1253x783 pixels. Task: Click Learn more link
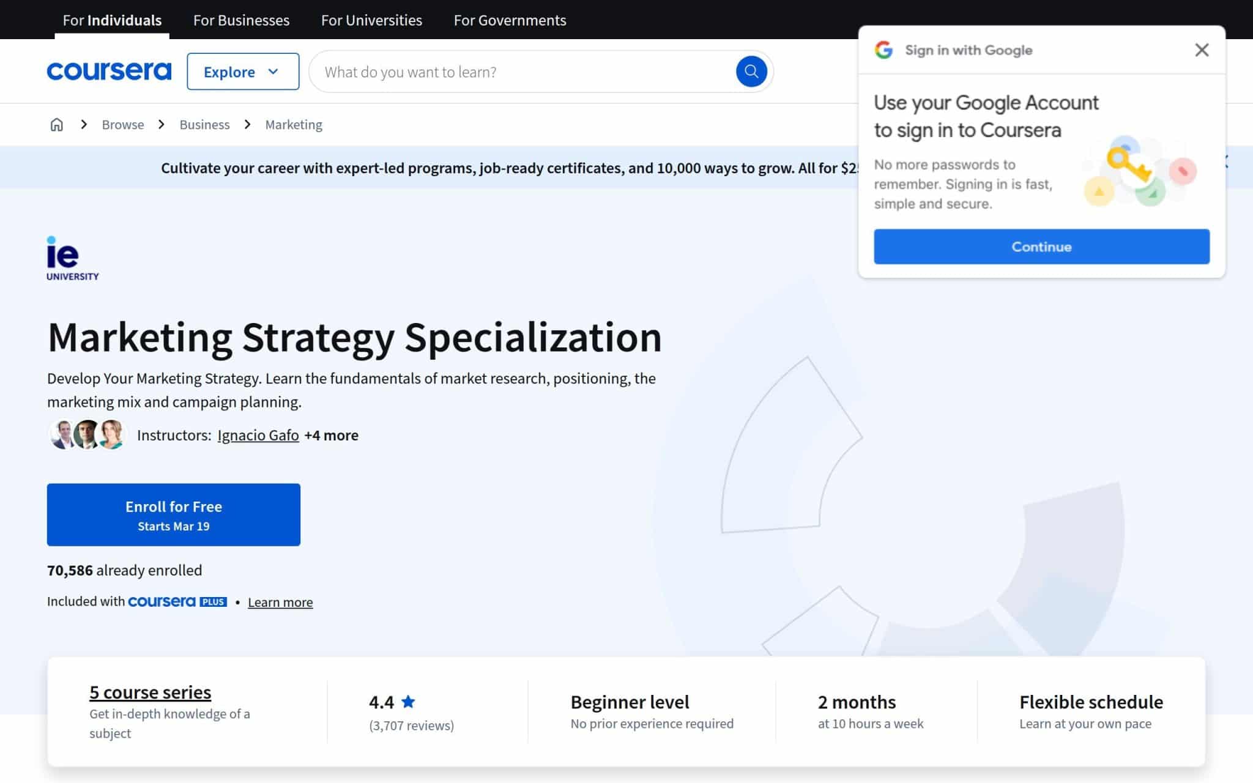point(280,602)
